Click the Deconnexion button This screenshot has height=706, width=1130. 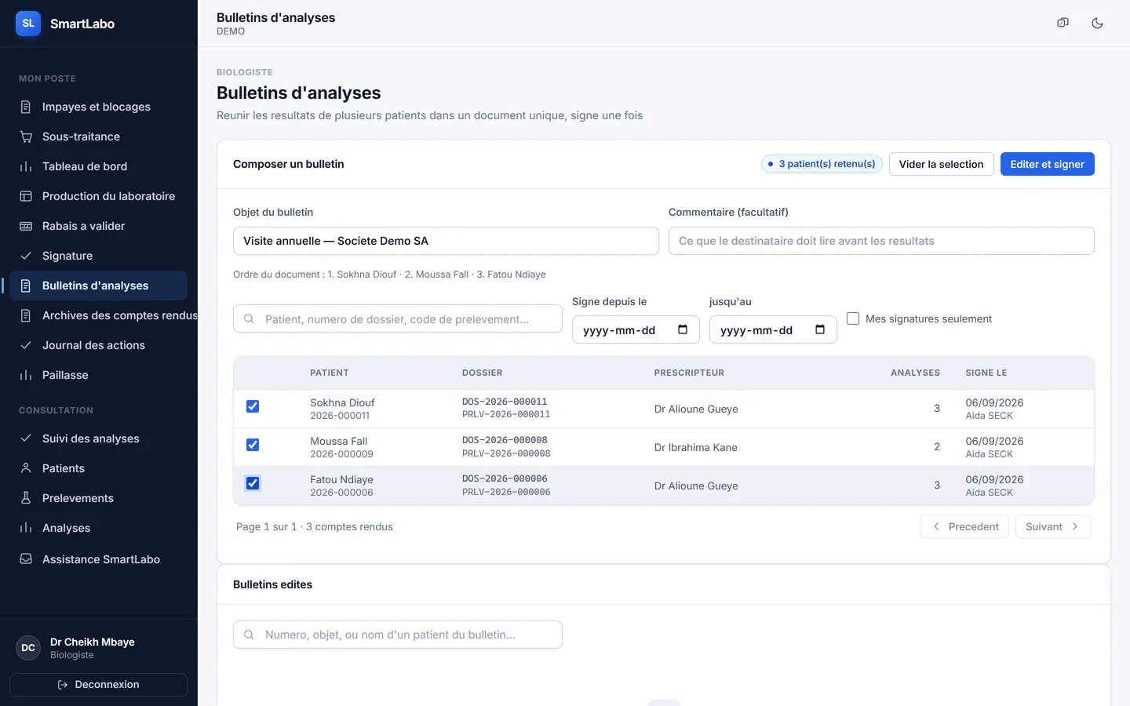[98, 685]
